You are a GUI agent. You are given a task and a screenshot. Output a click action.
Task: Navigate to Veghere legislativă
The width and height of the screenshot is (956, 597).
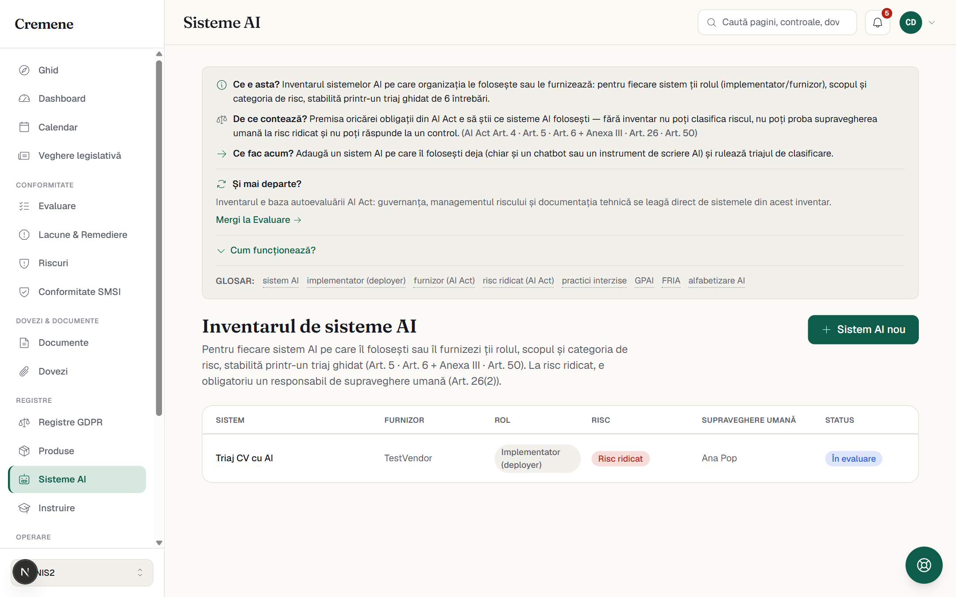click(x=77, y=156)
